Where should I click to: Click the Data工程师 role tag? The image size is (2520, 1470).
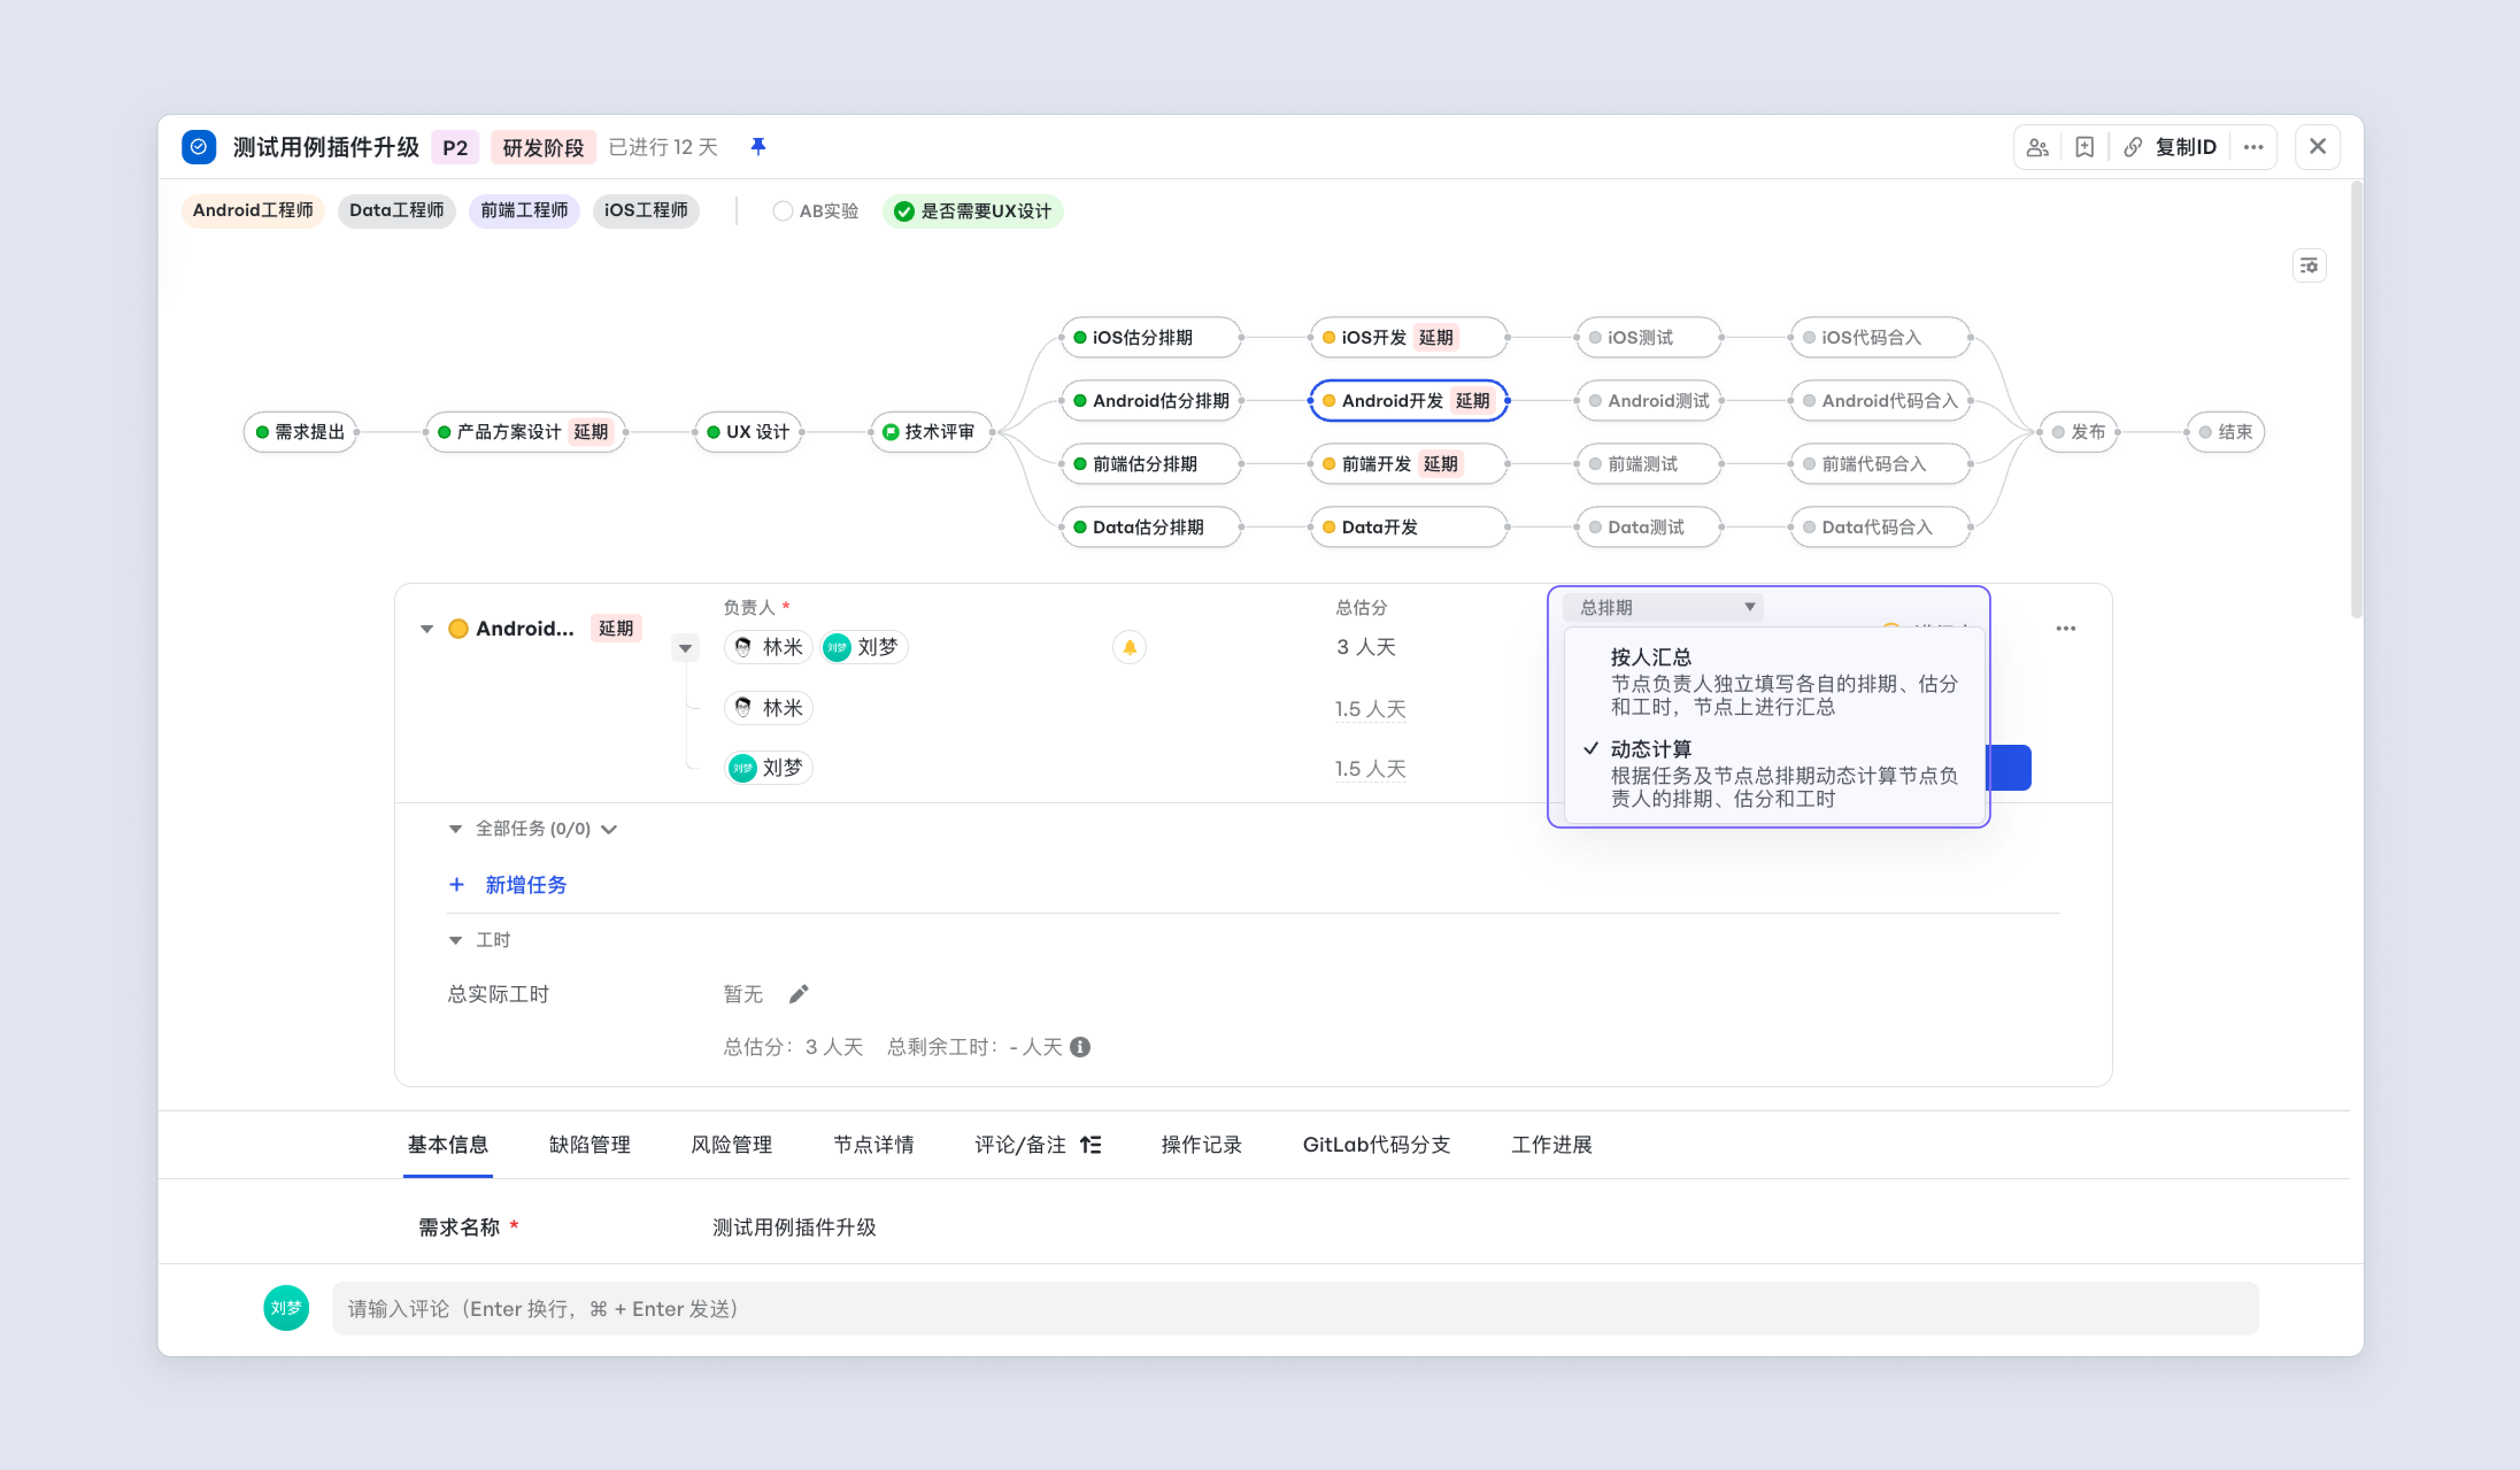tap(397, 211)
